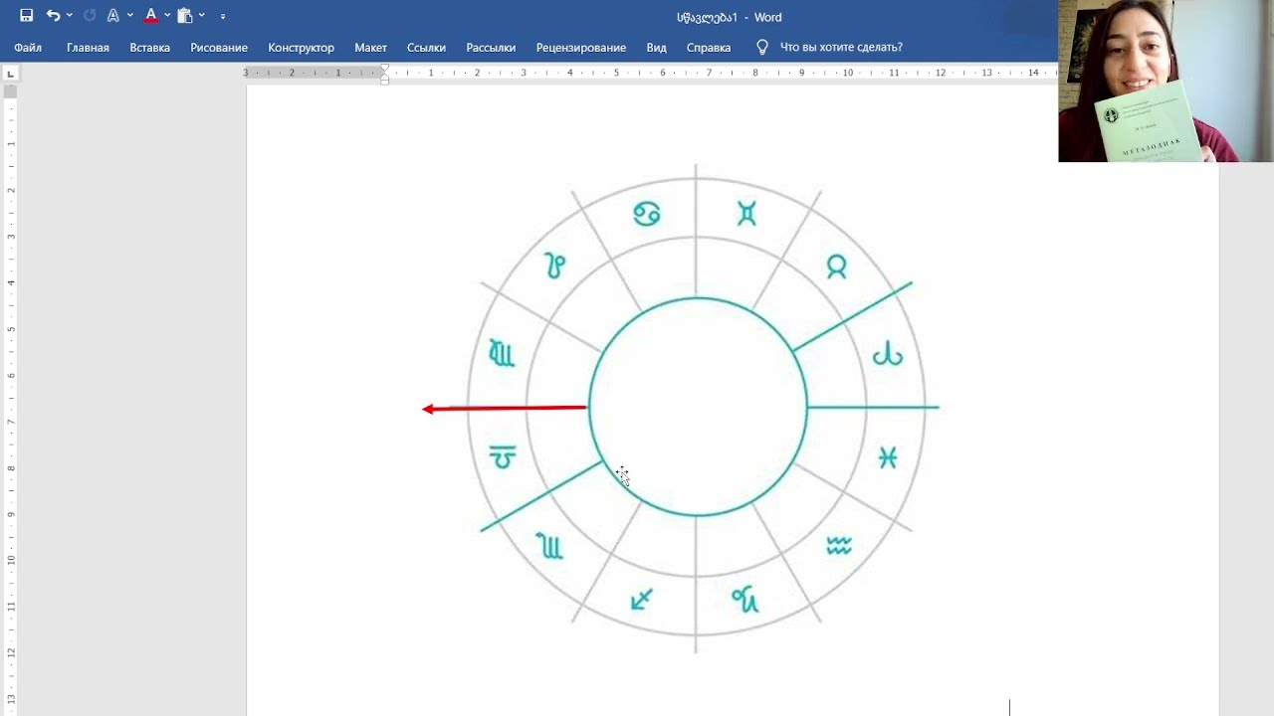Open the Вид tab
1274x716 pixels.
coord(656,48)
